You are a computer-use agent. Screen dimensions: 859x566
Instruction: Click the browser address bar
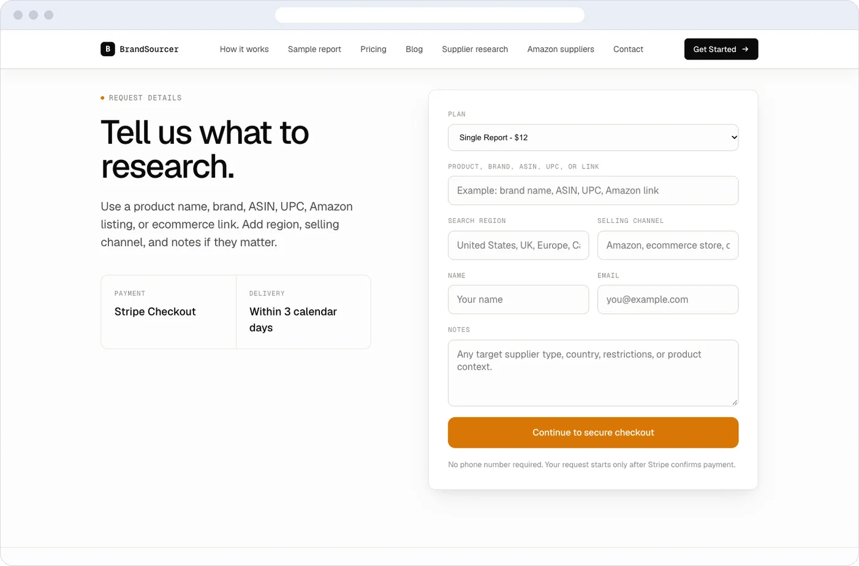point(430,15)
